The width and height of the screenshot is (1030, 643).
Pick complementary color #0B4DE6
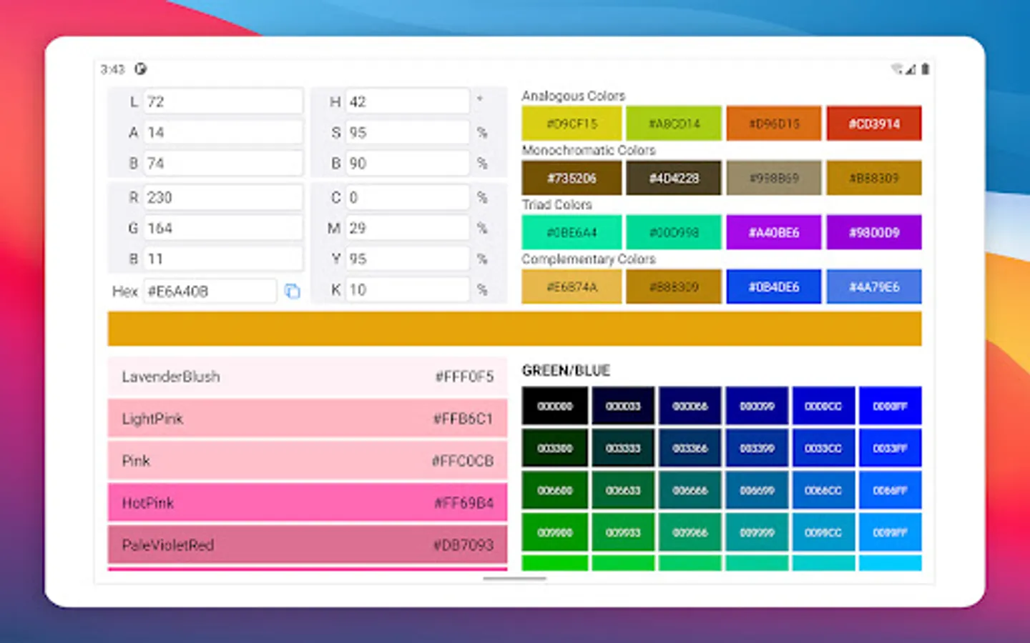773,286
